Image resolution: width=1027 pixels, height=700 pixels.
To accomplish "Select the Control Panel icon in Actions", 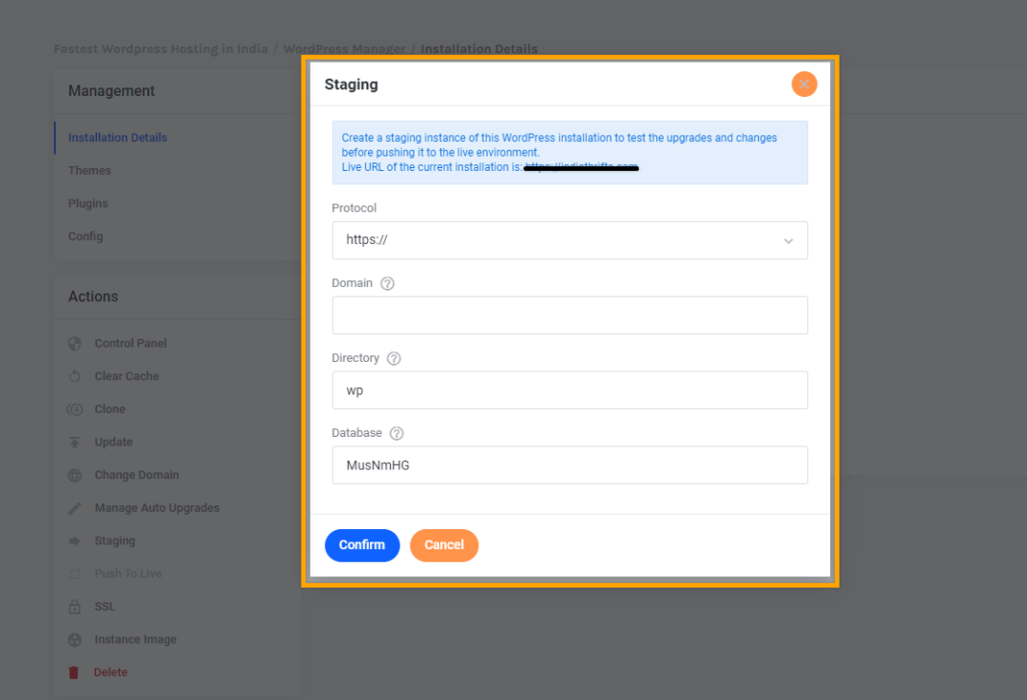I will pyautogui.click(x=75, y=343).
